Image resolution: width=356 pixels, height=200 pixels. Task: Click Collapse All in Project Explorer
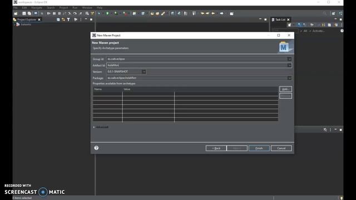tap(58, 20)
